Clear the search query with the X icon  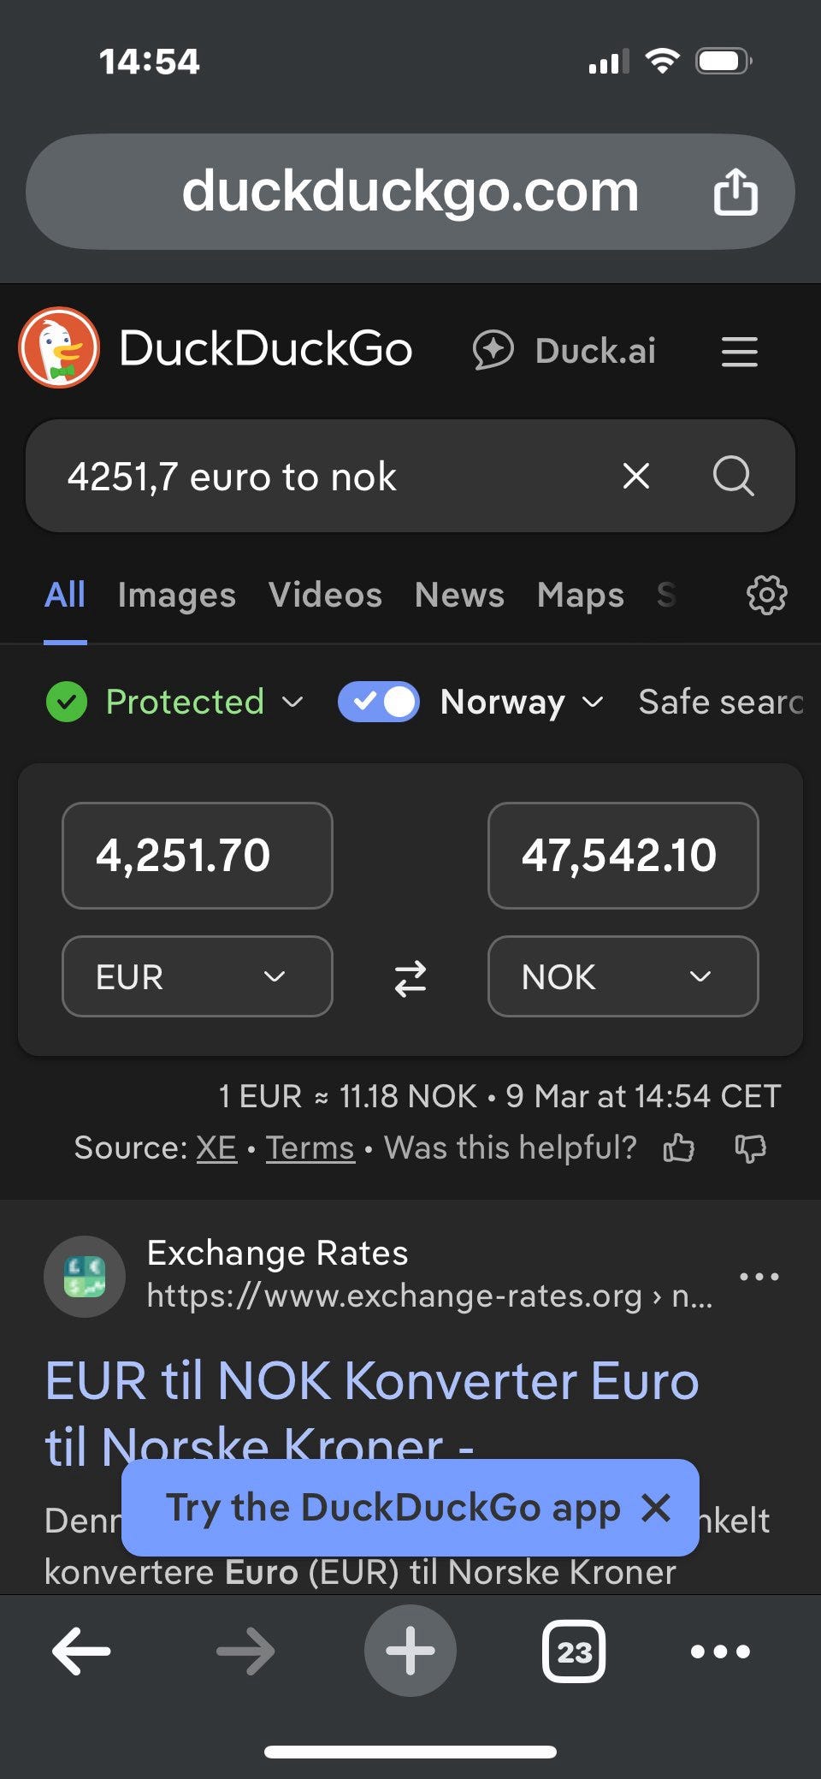[x=636, y=476]
